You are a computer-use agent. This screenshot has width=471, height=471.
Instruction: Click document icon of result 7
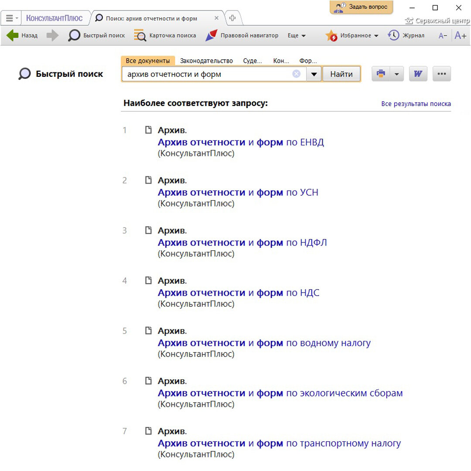[148, 431]
